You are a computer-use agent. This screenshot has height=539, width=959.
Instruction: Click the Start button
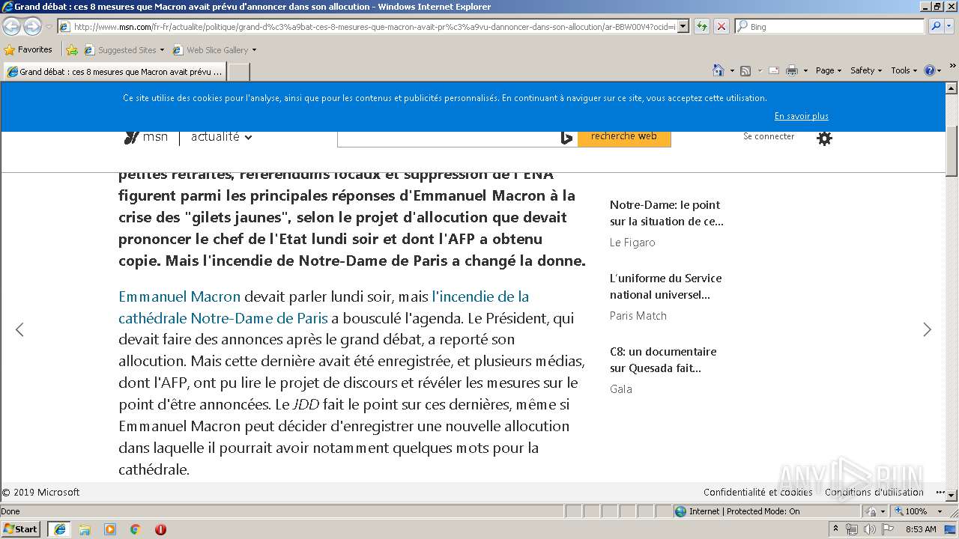[21, 529]
